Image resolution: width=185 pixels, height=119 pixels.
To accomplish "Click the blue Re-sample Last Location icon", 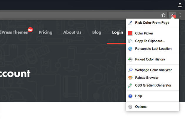I will 130,49.
